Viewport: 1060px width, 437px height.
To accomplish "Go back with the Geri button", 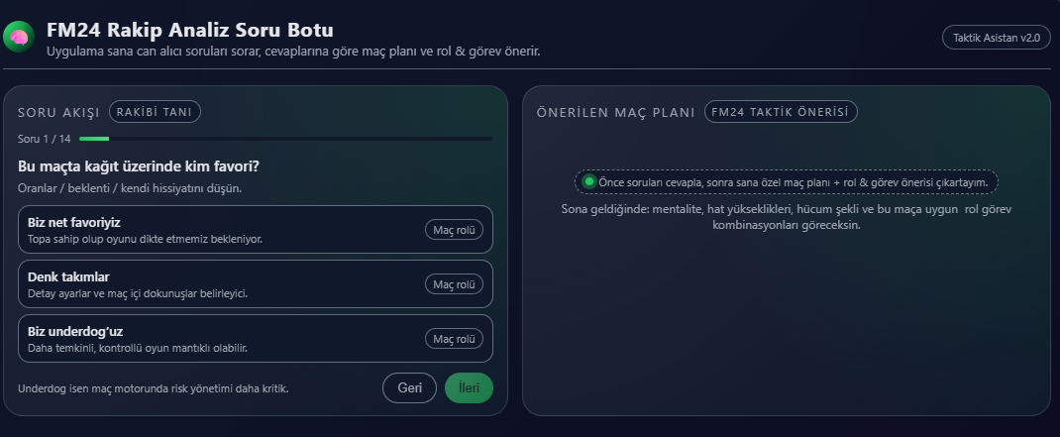I will pyautogui.click(x=409, y=388).
